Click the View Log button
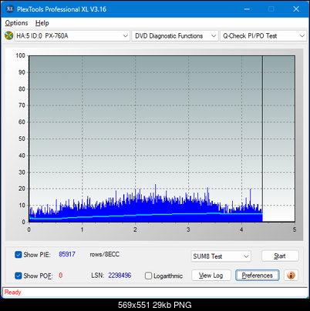Image resolution: width=310 pixels, height=311 pixels. click(211, 276)
